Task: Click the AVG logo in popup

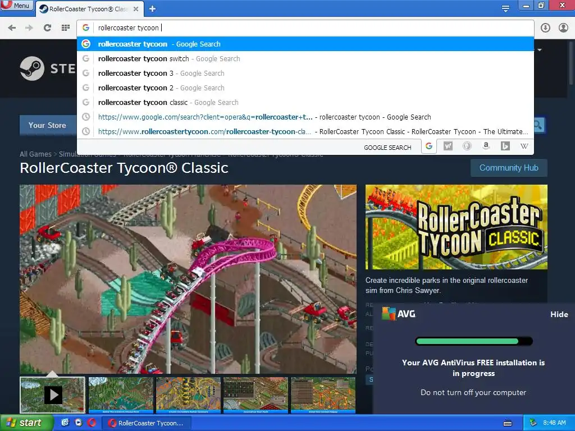Action: [399, 314]
